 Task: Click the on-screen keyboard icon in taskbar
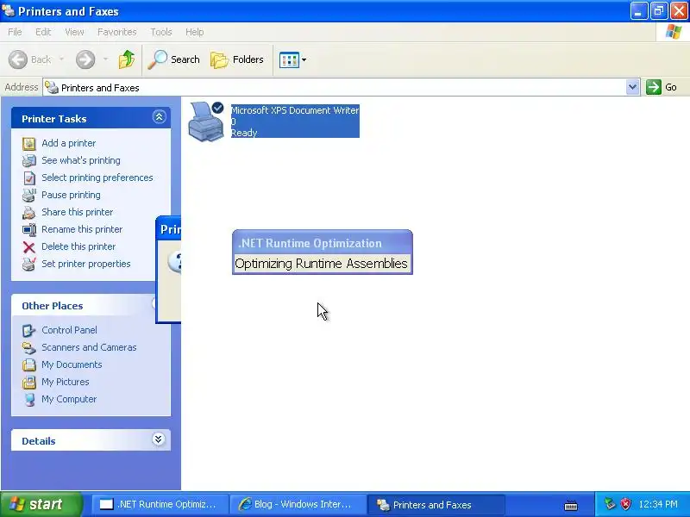571,505
